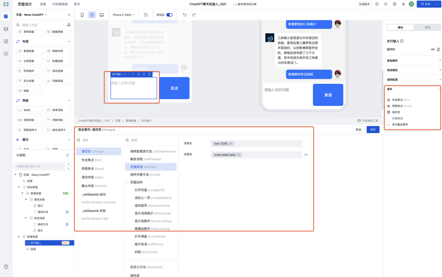Add a new page with plus icon
The height and width of the screenshot is (277, 442).
tap(69, 15)
